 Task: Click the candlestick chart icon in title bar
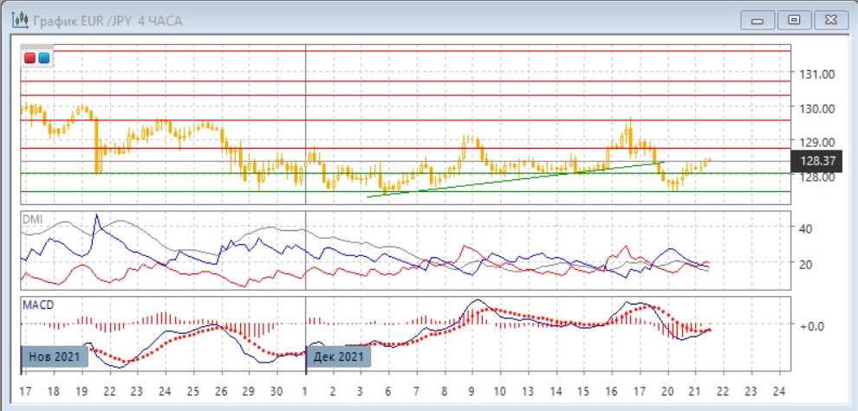coord(19,19)
